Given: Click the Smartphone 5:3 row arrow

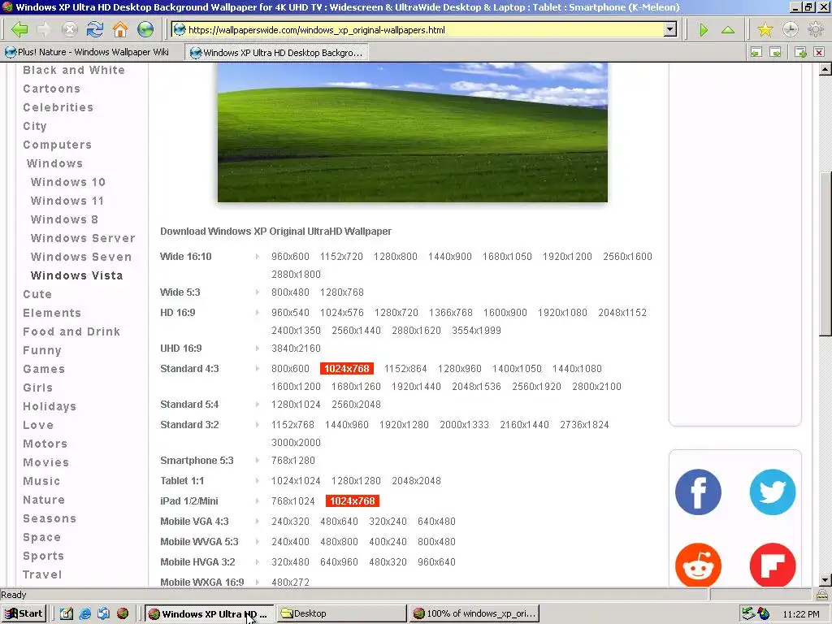Looking at the screenshot, I should tap(258, 461).
